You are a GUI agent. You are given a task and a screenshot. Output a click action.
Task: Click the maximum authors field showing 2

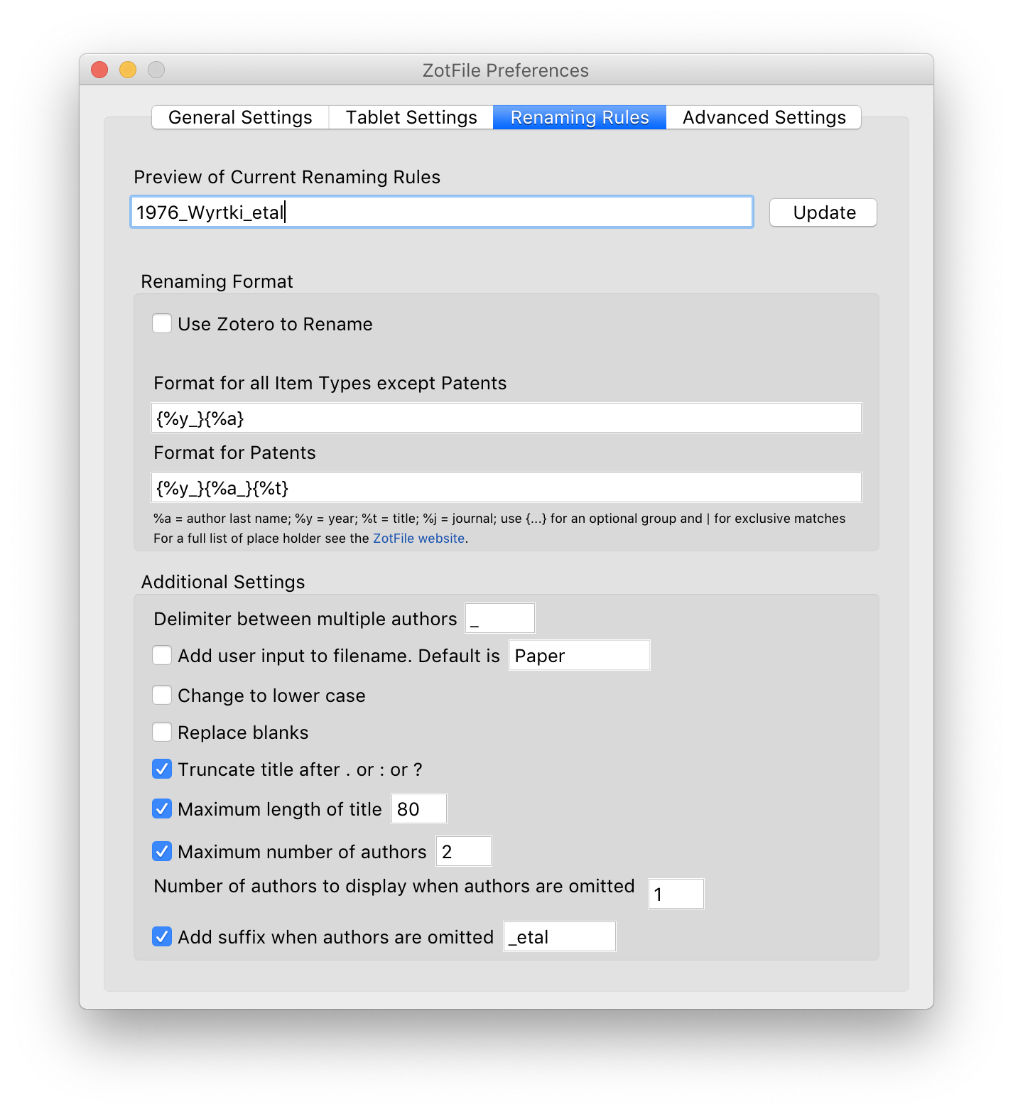[x=463, y=851]
